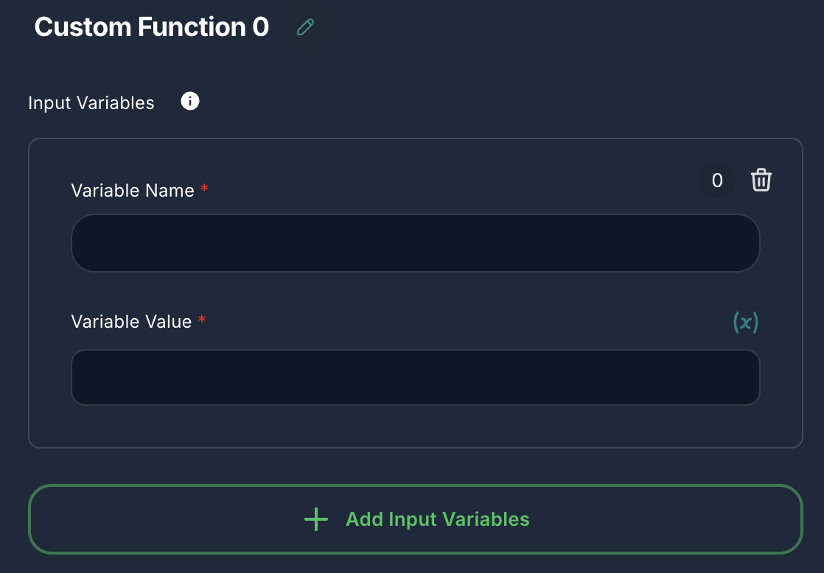824x573 pixels.
Task: Focus the Variable Value input field
Action: [x=415, y=377]
